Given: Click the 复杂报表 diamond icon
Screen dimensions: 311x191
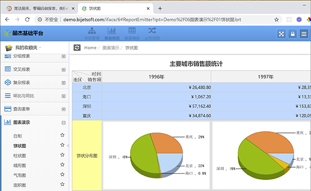Looking at the screenshot, I should pos(8,83).
